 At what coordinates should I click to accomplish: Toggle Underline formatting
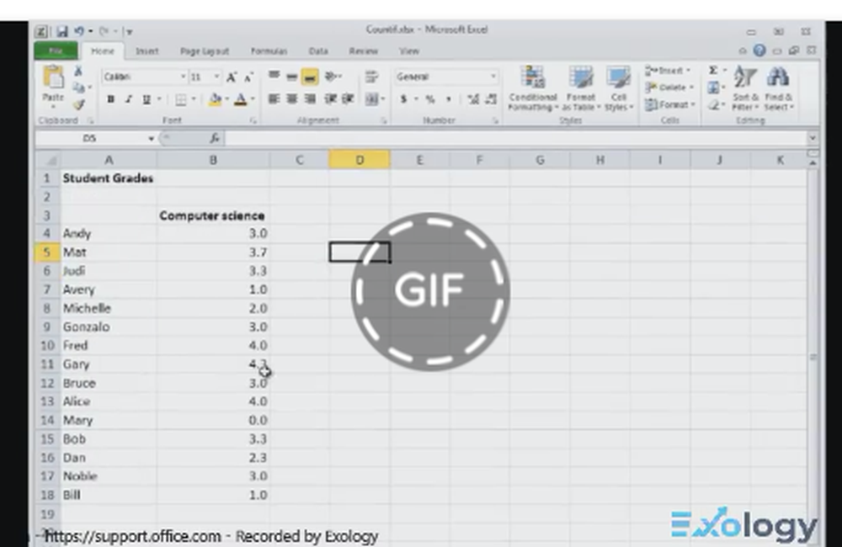point(146,99)
